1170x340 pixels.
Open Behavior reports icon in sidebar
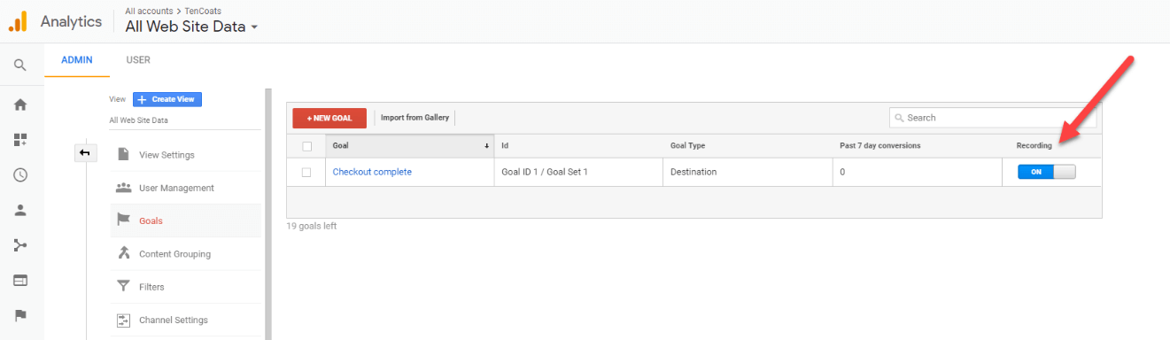pyautogui.click(x=19, y=281)
